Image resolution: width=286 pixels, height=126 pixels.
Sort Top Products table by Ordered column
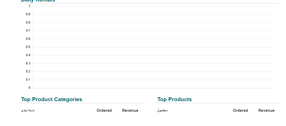click(x=240, y=110)
